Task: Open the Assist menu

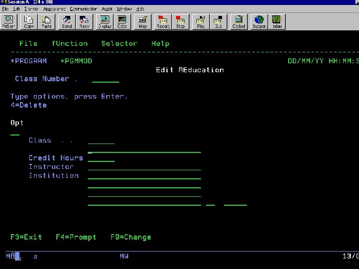Action: click(107, 9)
